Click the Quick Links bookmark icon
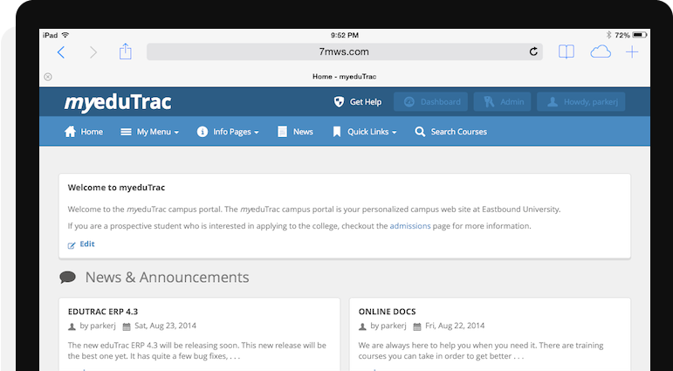Viewport: 673px width, 371px height. (x=337, y=132)
